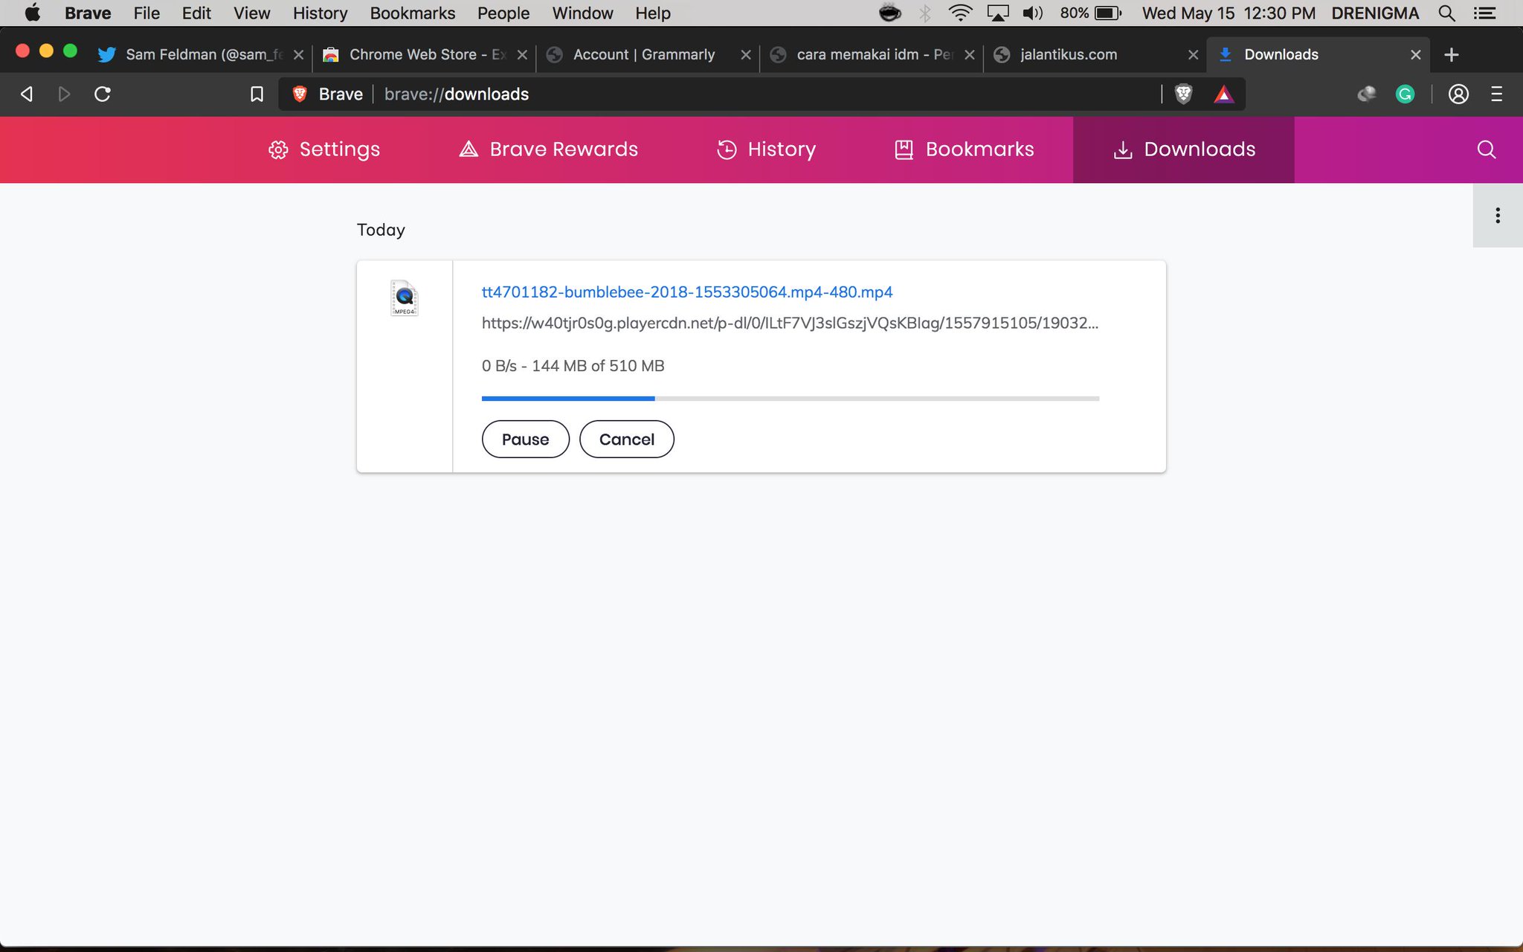Click the Grammarly extension icon
1523x952 pixels.
pos(1404,94)
